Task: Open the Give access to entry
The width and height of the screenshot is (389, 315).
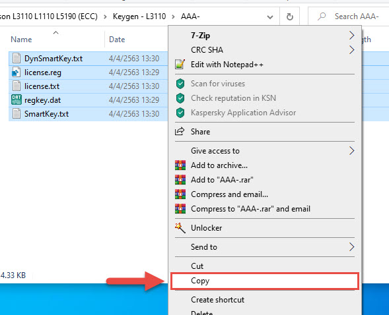Action: [x=265, y=151]
